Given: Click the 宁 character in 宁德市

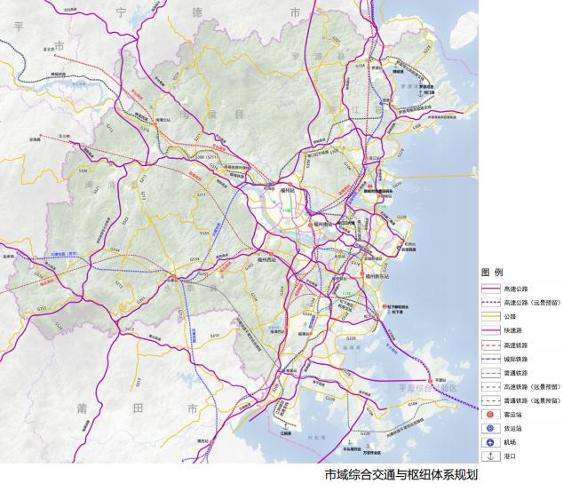Looking at the screenshot, I should point(122,13).
